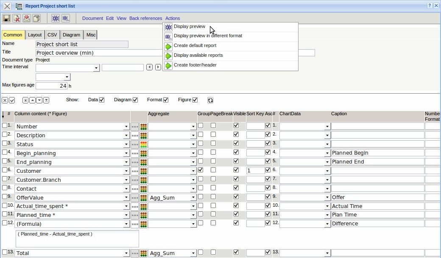Click the Save floppy disk icon
The image size is (441, 258).
(x=6, y=18)
